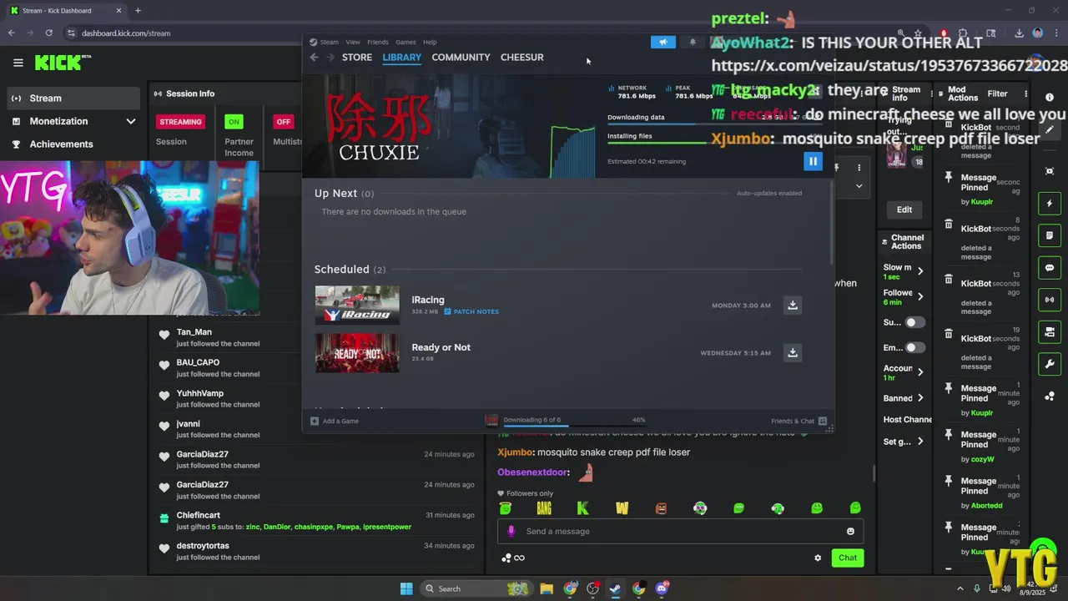
Task: Open Steam's Games menu
Action: (406, 42)
